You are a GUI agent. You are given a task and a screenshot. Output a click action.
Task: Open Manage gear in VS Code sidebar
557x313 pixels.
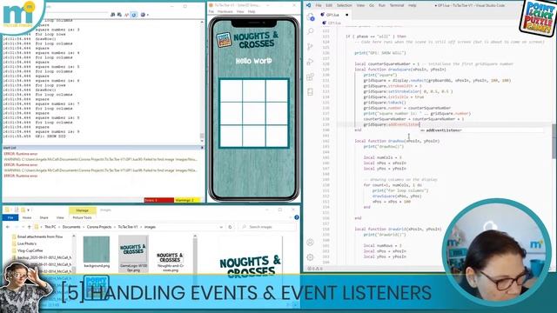click(x=310, y=257)
